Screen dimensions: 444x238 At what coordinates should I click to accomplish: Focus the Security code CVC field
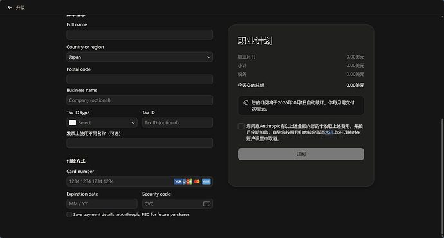pyautogui.click(x=178, y=204)
